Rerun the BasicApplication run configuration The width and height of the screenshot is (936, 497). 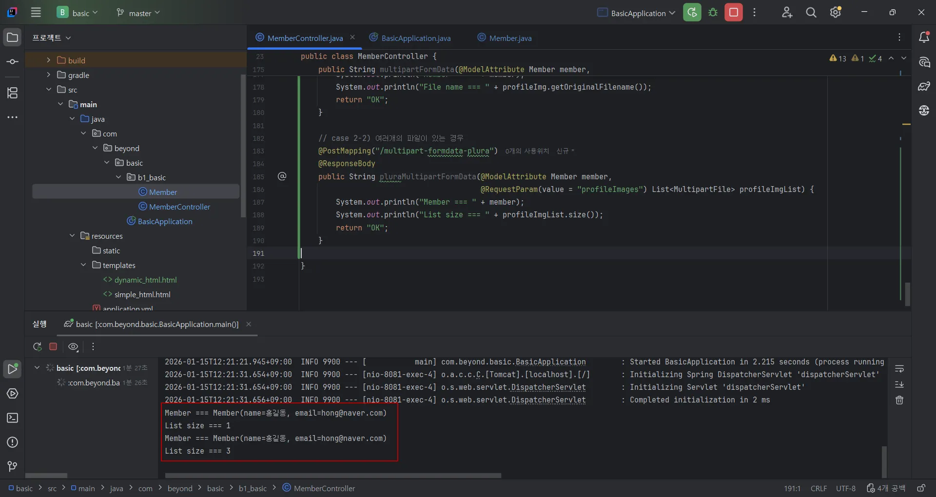(x=692, y=13)
